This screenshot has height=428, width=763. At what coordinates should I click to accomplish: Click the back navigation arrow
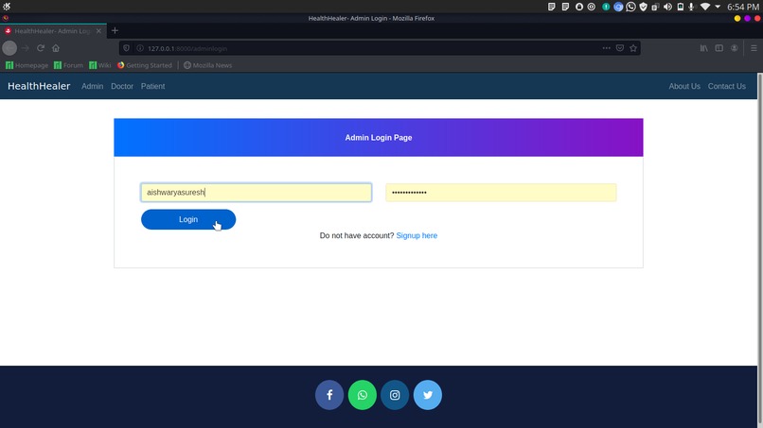pyautogui.click(x=9, y=48)
